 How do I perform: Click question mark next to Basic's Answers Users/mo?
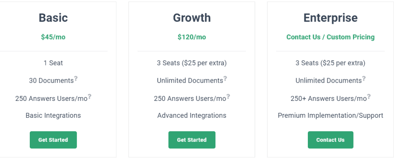click(x=90, y=96)
